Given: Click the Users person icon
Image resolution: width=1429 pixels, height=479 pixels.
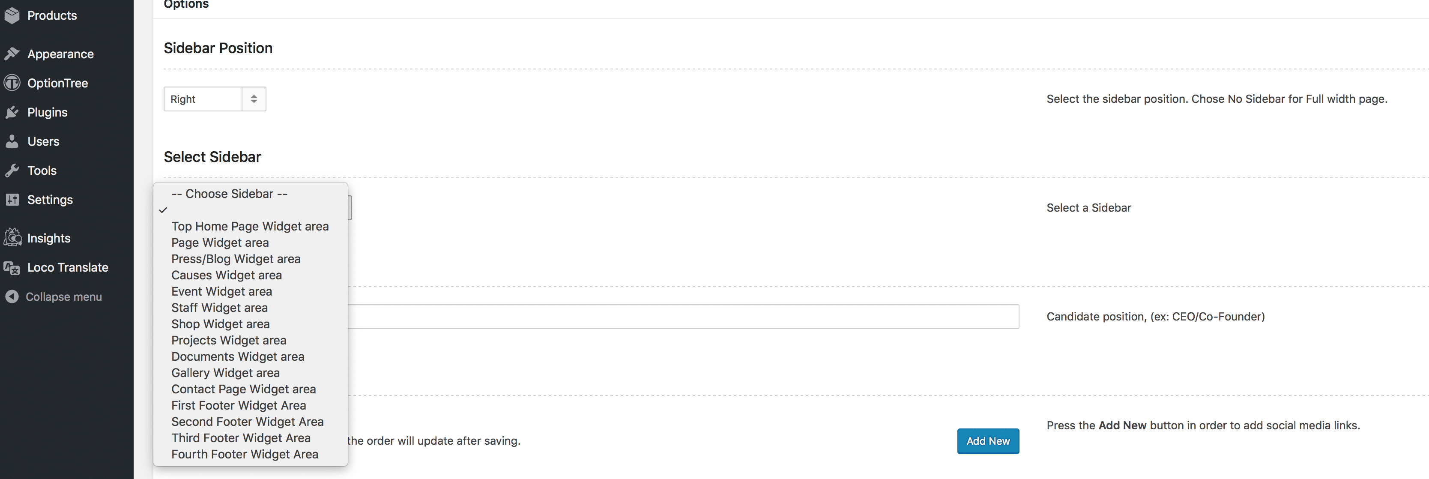Looking at the screenshot, I should [x=12, y=141].
